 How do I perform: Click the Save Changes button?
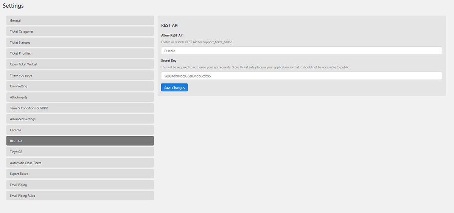click(x=174, y=88)
